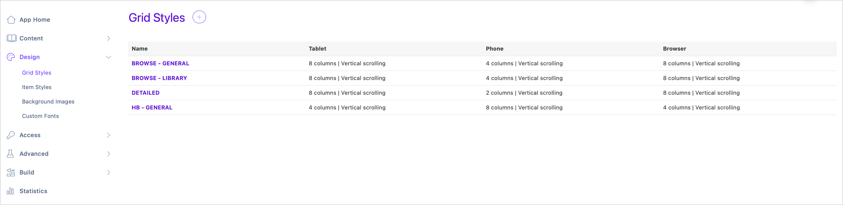The image size is (843, 205).
Task: Click the App Home house icon
Action: [11, 20]
